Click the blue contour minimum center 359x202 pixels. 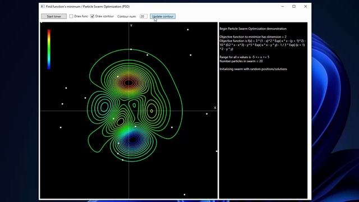coord(132,140)
